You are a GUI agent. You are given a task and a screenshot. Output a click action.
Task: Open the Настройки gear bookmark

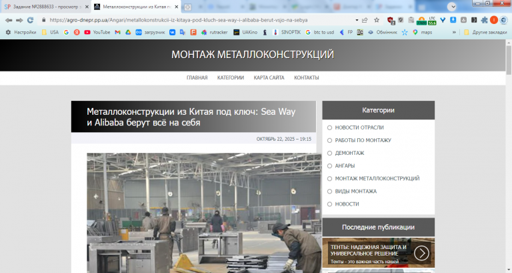[21, 32]
